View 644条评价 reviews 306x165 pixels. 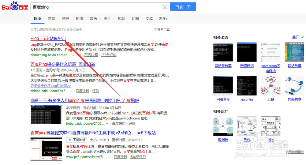(x=138, y=157)
